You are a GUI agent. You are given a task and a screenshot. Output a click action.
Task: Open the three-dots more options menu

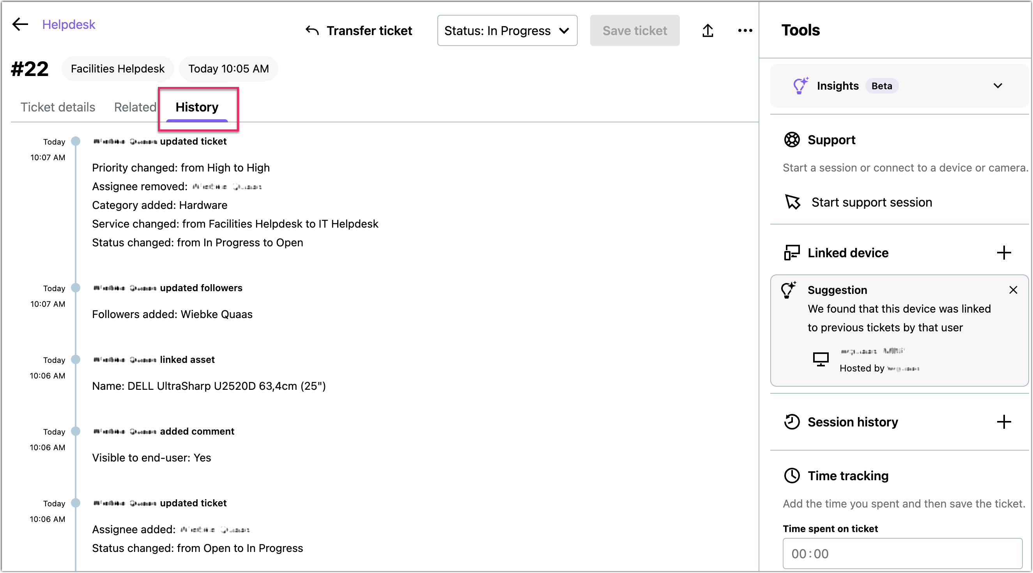(x=745, y=30)
